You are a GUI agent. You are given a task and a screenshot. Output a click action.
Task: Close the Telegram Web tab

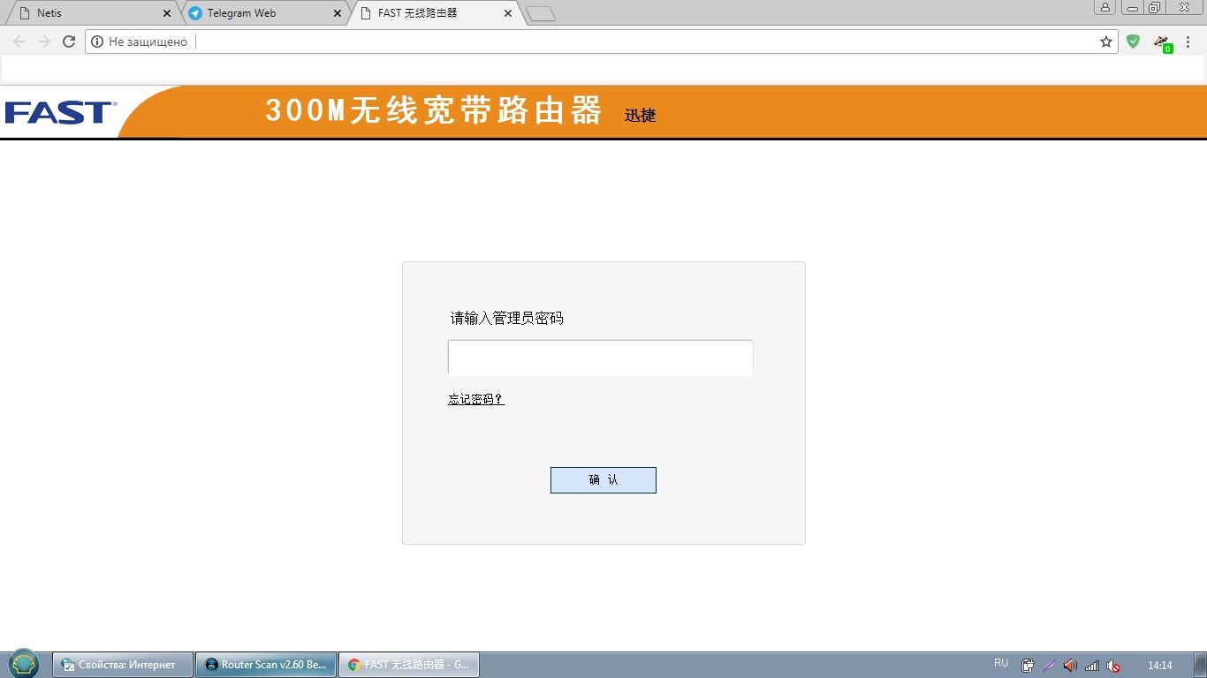pos(337,13)
